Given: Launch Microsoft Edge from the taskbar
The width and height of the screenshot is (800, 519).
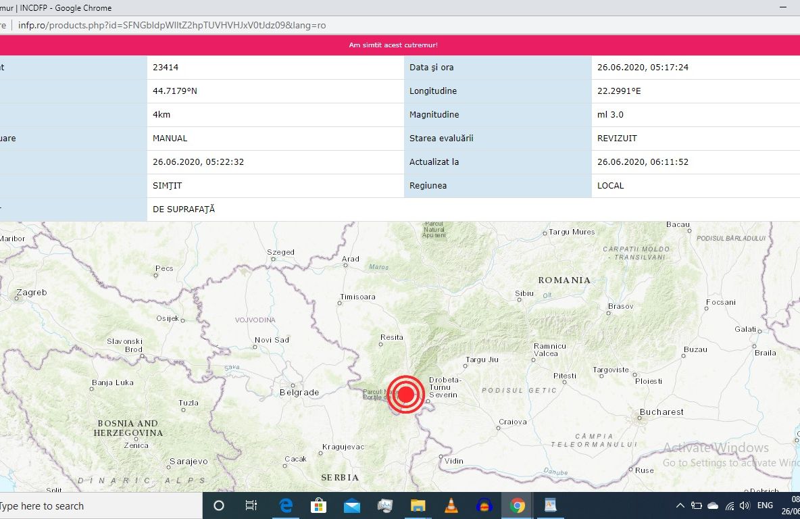Looking at the screenshot, I should pos(286,505).
